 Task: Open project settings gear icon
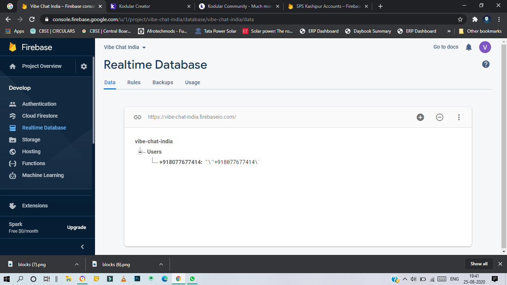(x=84, y=66)
